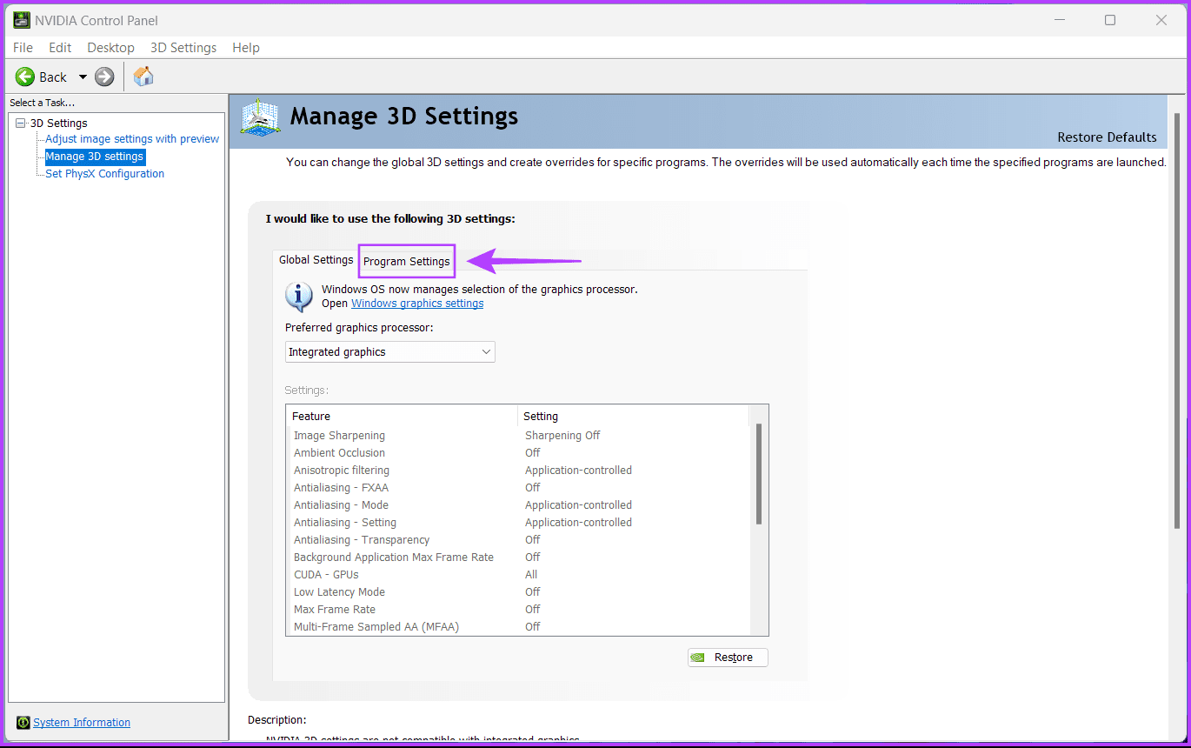Select Set PhysX Configuration in the tree

pyautogui.click(x=104, y=174)
